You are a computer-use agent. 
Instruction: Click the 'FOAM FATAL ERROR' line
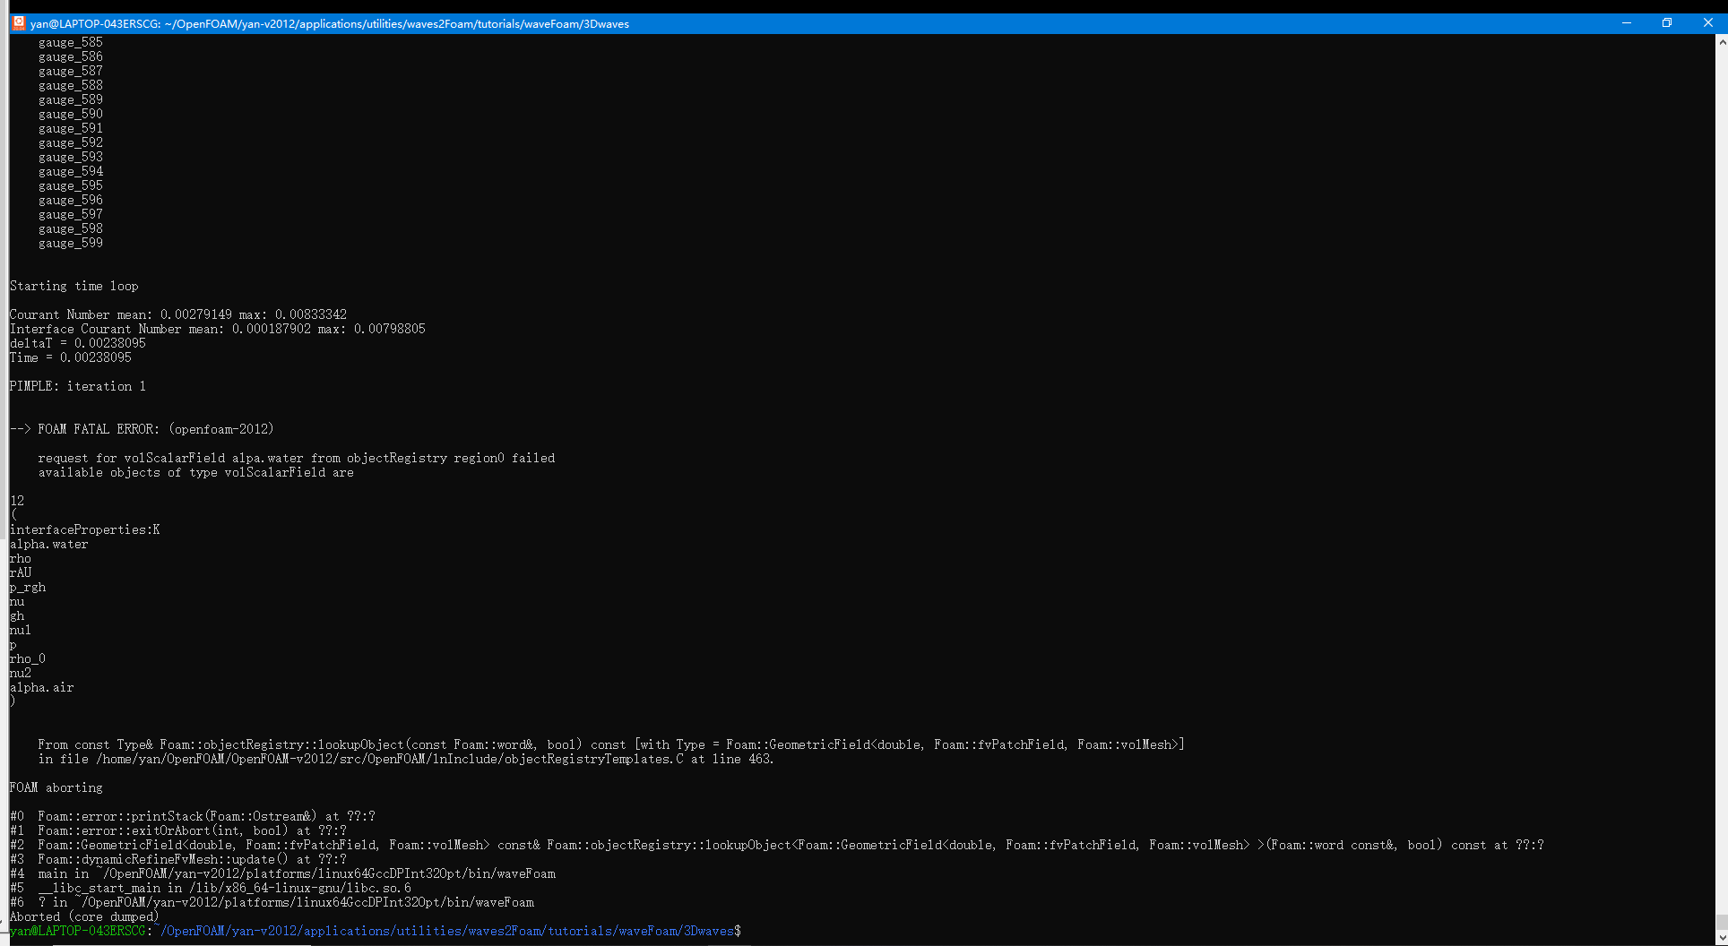pos(142,429)
